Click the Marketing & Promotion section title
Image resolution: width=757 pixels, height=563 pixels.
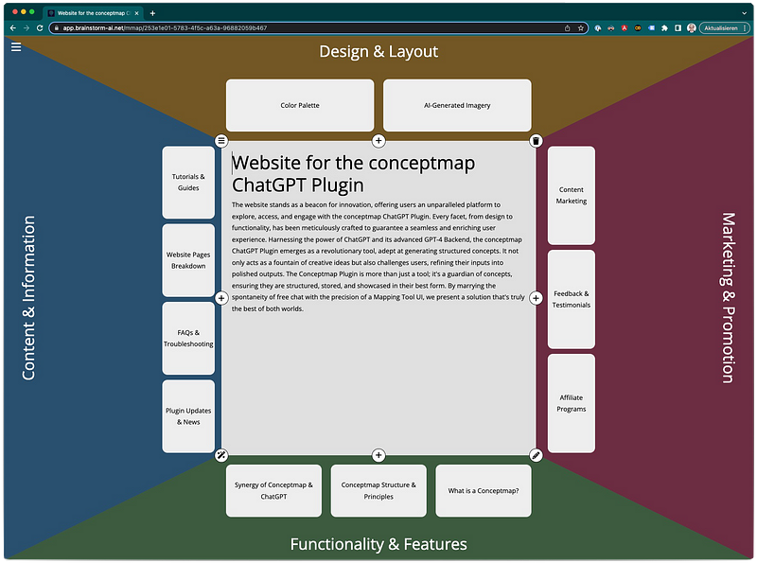click(x=729, y=298)
